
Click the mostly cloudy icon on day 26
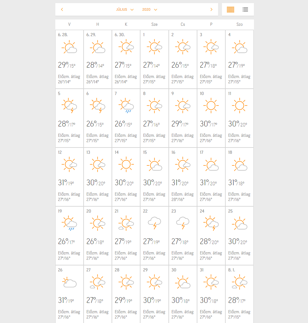pyautogui.click(x=69, y=282)
